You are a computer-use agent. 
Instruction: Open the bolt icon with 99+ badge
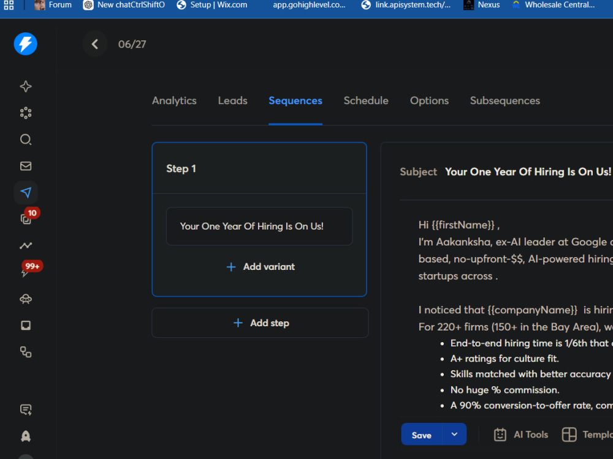[x=25, y=272]
